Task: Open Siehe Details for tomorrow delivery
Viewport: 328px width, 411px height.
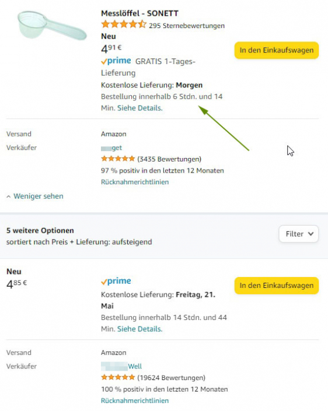Action: [139, 108]
